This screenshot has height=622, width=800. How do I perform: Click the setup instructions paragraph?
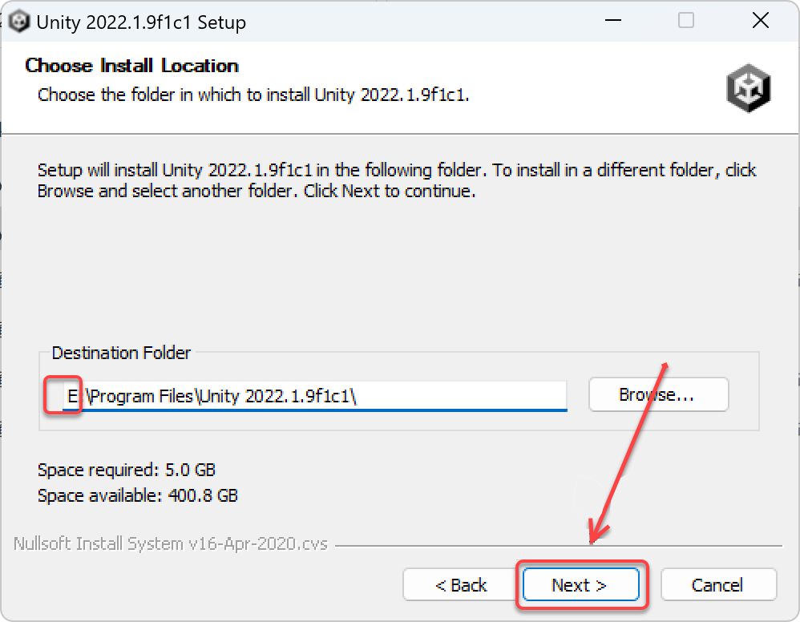(x=396, y=180)
